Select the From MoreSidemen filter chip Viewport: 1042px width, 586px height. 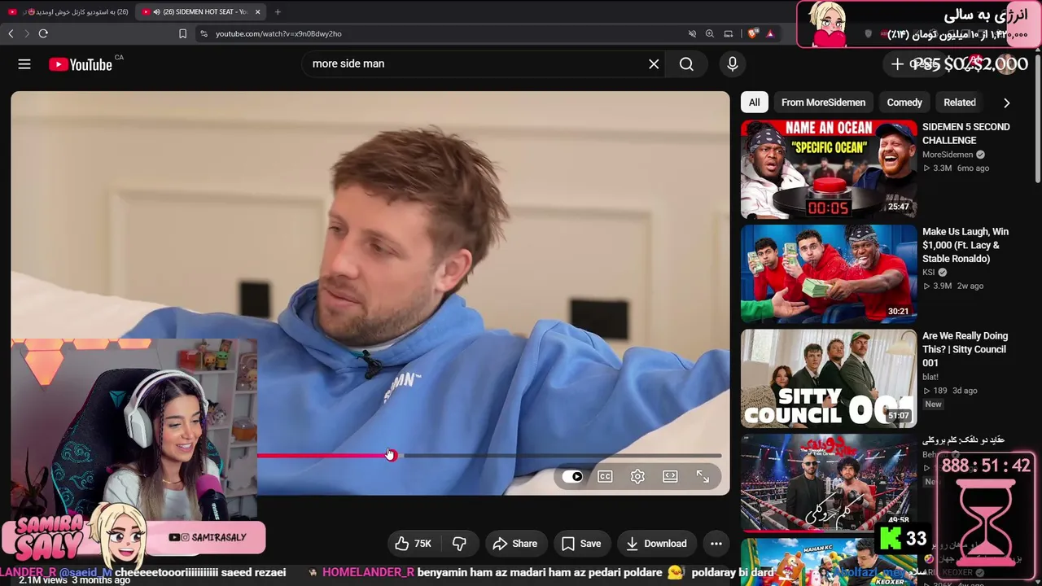click(x=823, y=103)
